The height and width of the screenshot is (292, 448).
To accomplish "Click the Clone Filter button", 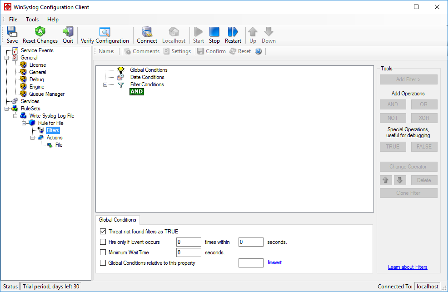I will click(x=408, y=193).
